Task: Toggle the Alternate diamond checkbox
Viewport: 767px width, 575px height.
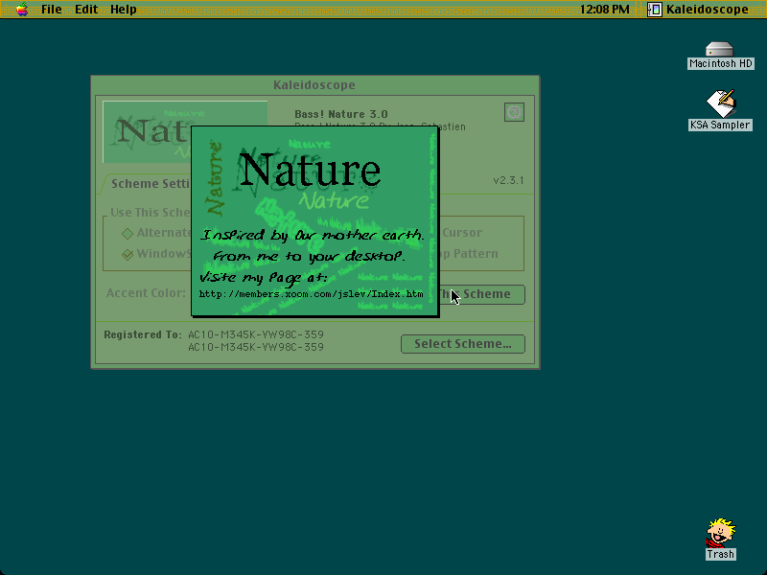Action: (x=128, y=233)
